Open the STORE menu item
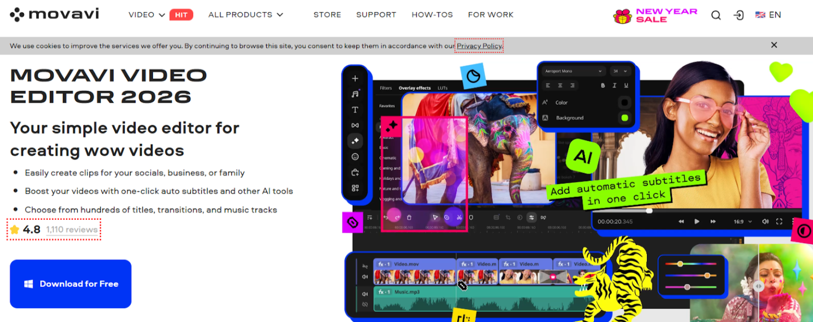This screenshot has height=322, width=813. click(x=327, y=15)
